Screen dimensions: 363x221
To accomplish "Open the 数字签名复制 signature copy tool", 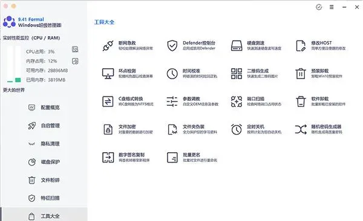I will tap(126, 158).
